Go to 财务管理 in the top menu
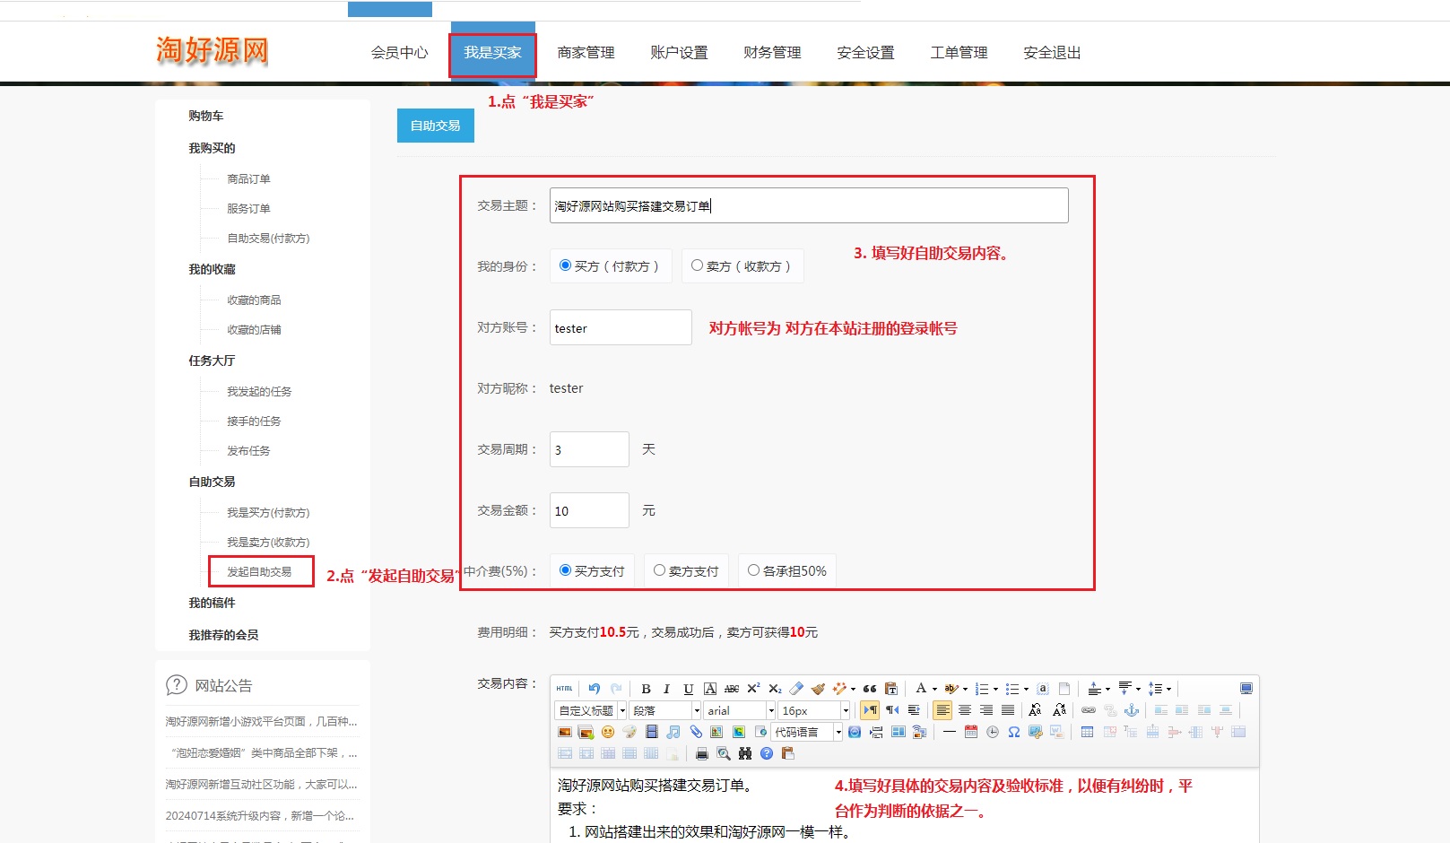This screenshot has height=843, width=1450. [x=772, y=53]
